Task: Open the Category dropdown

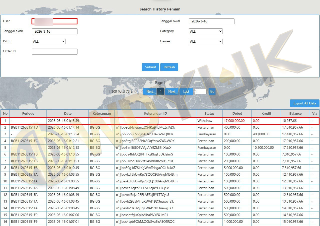Action: pos(206,31)
